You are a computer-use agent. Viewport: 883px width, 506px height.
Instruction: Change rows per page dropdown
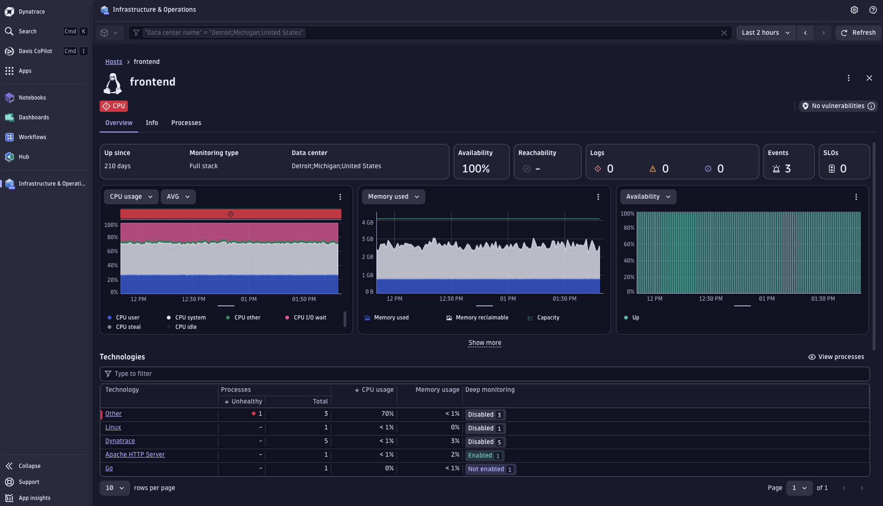(x=115, y=488)
